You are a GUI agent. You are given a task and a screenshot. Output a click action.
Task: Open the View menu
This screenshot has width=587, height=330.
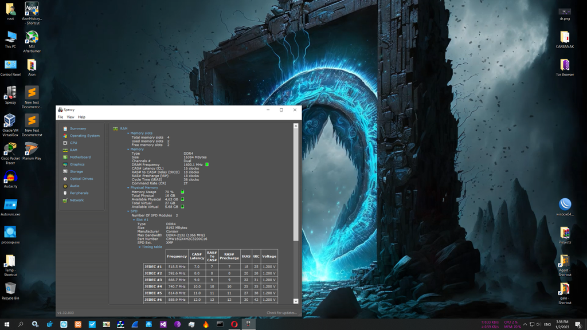coord(71,117)
